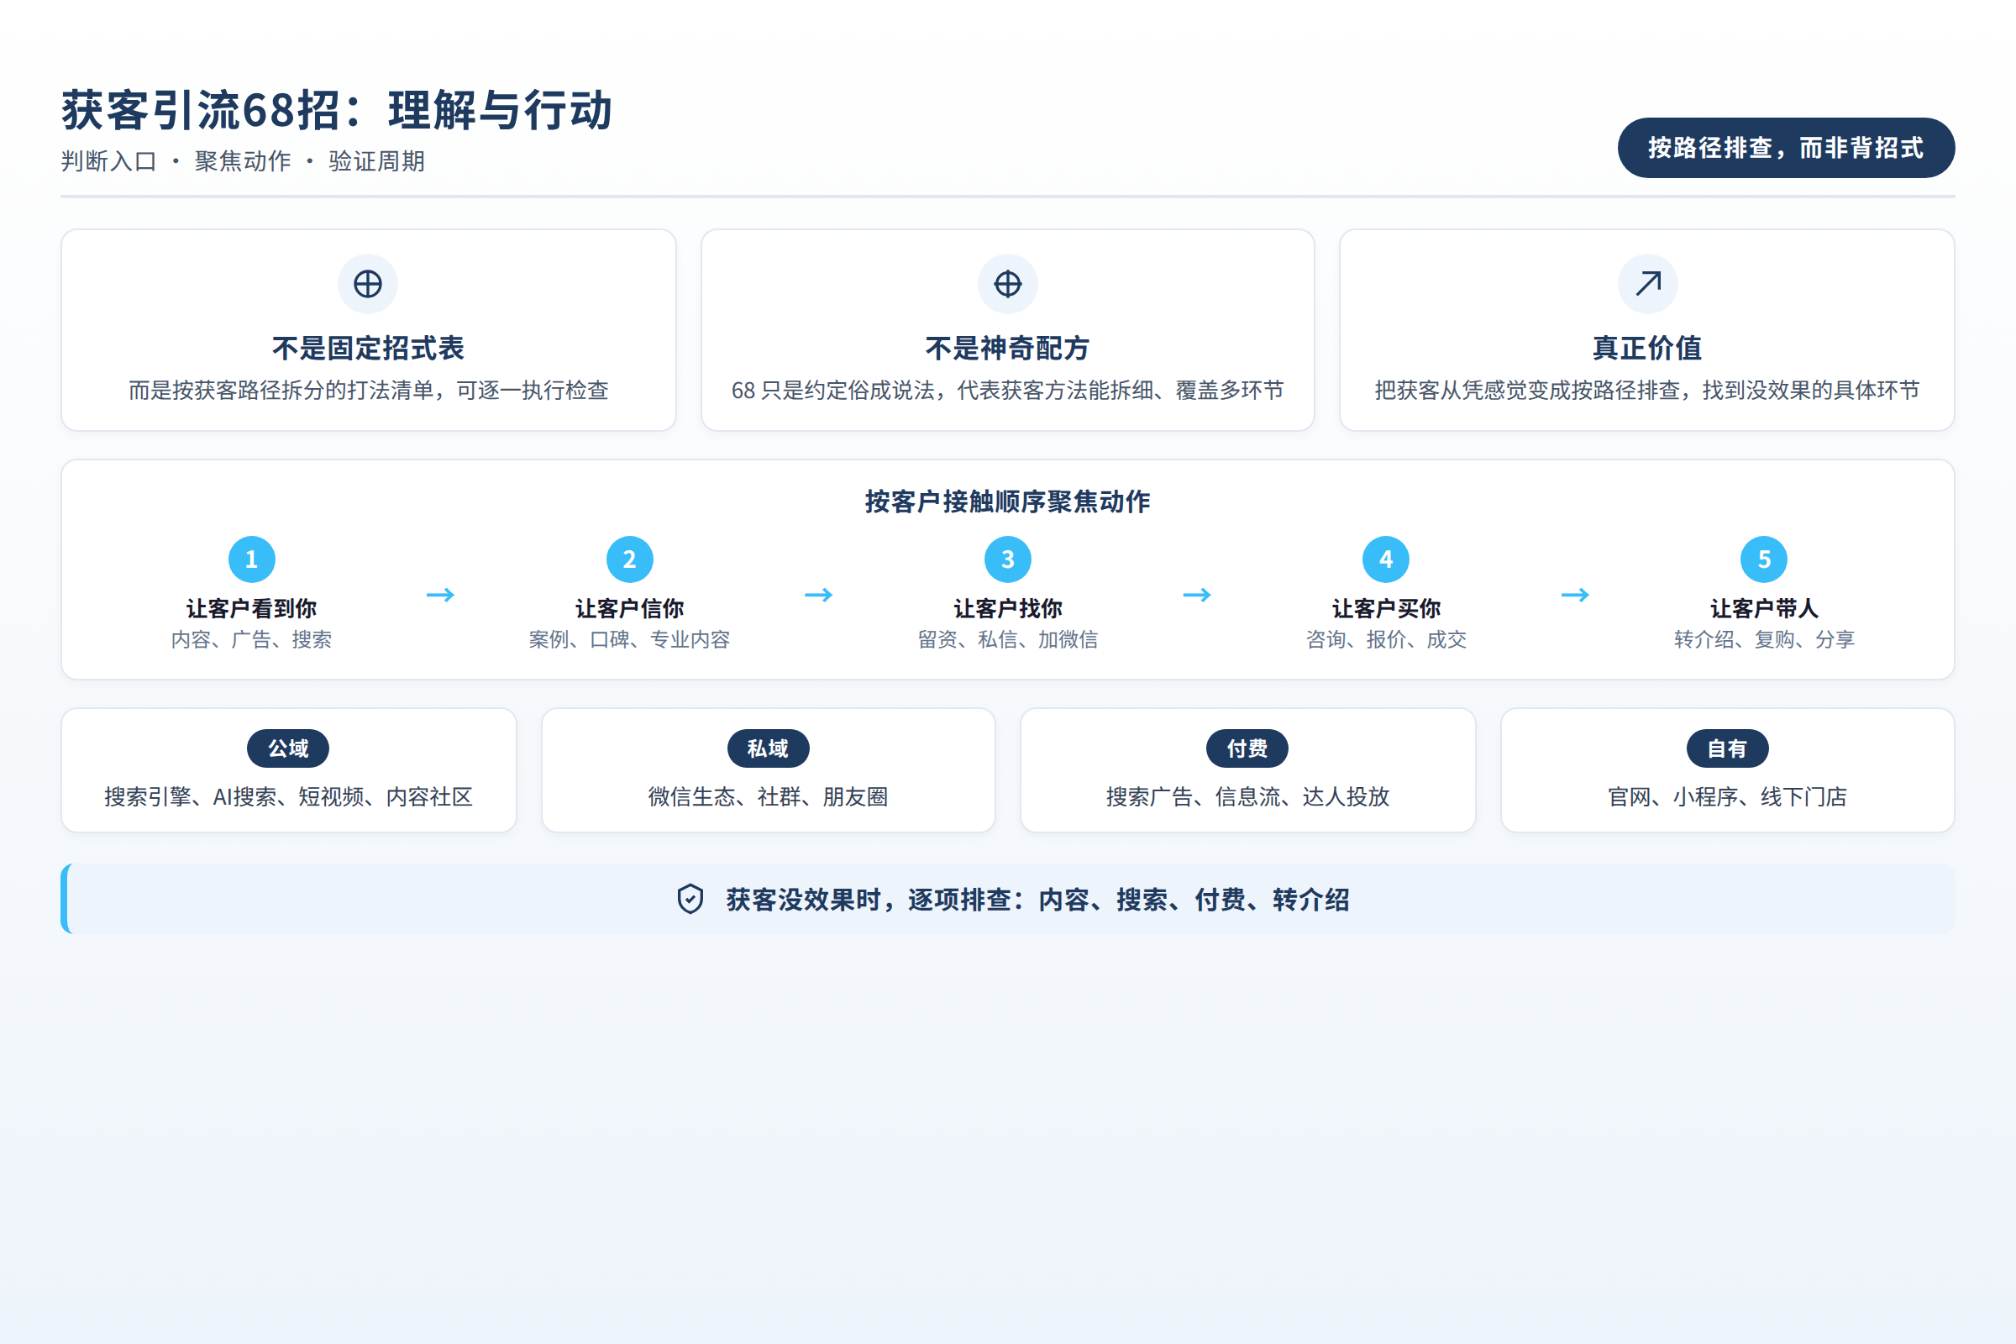Click the text 把获客从凭感觉变成按路径排查
This screenshot has width=2016, height=1344.
point(1526,391)
